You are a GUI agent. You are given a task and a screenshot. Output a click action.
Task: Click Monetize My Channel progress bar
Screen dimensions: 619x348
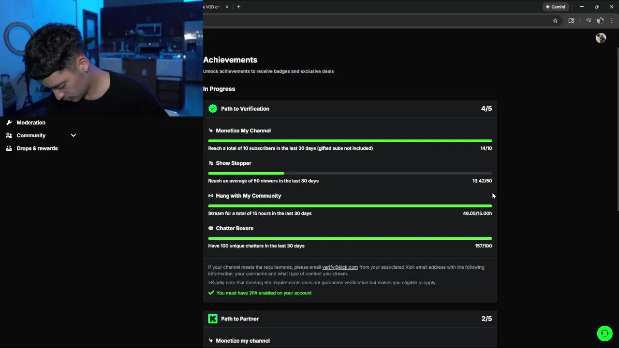[350, 141]
